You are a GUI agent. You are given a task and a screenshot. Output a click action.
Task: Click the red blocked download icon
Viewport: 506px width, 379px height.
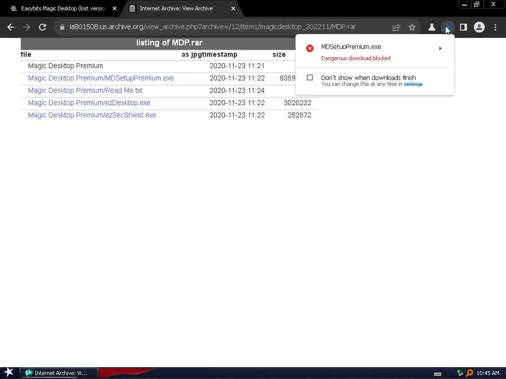click(x=310, y=48)
